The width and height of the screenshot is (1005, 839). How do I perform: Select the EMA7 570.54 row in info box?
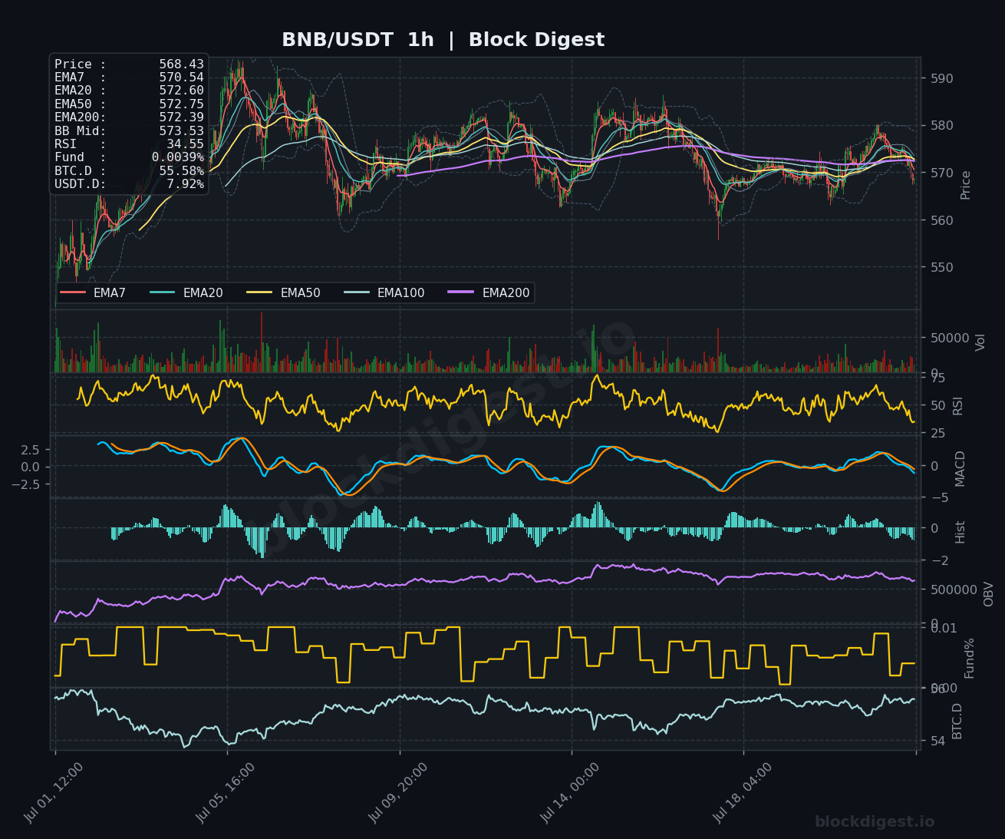pyautogui.click(x=129, y=78)
